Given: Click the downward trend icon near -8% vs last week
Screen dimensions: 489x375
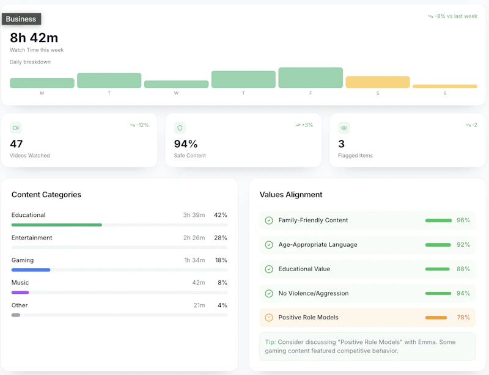Looking at the screenshot, I should click(430, 16).
